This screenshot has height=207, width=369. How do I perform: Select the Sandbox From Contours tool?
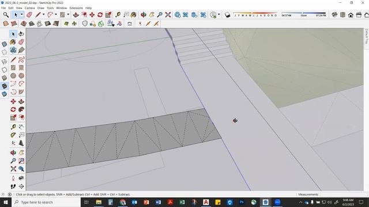pos(6,24)
